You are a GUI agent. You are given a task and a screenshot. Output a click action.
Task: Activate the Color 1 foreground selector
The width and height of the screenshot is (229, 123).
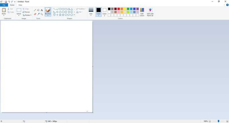[98, 12]
